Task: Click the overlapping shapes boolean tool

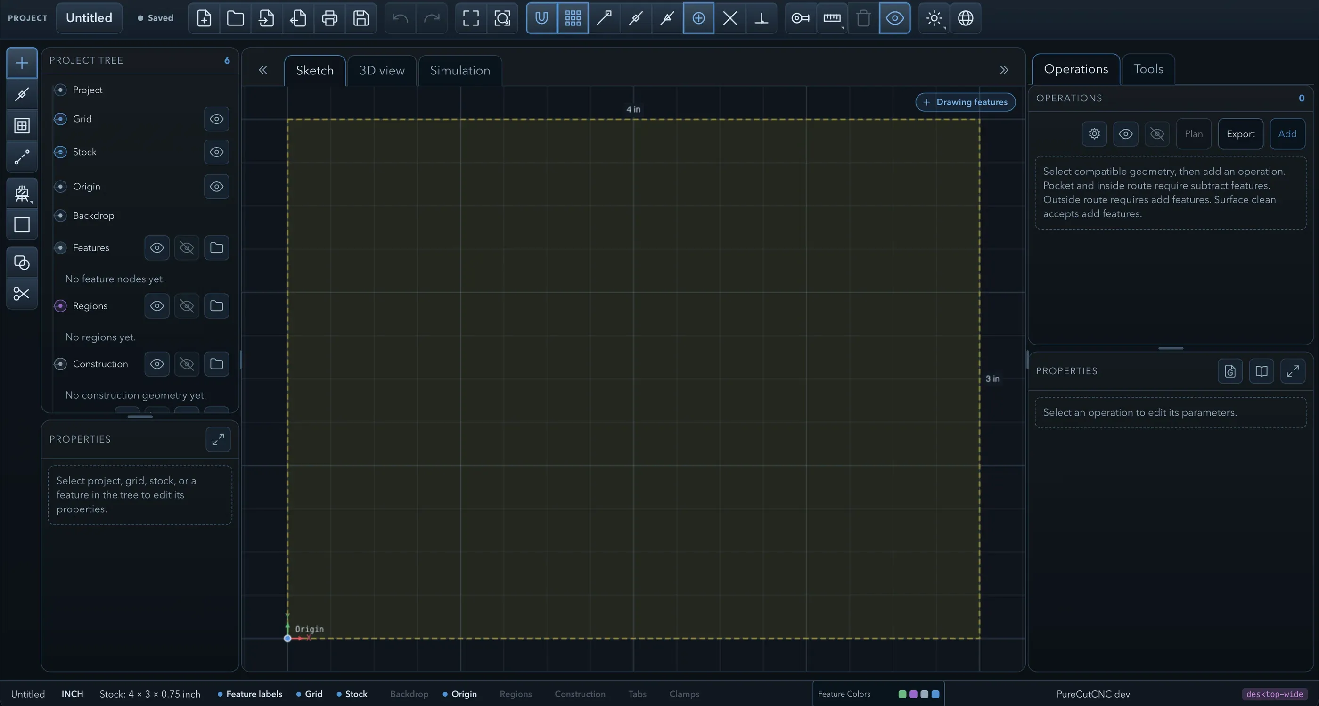Action: pyautogui.click(x=22, y=262)
